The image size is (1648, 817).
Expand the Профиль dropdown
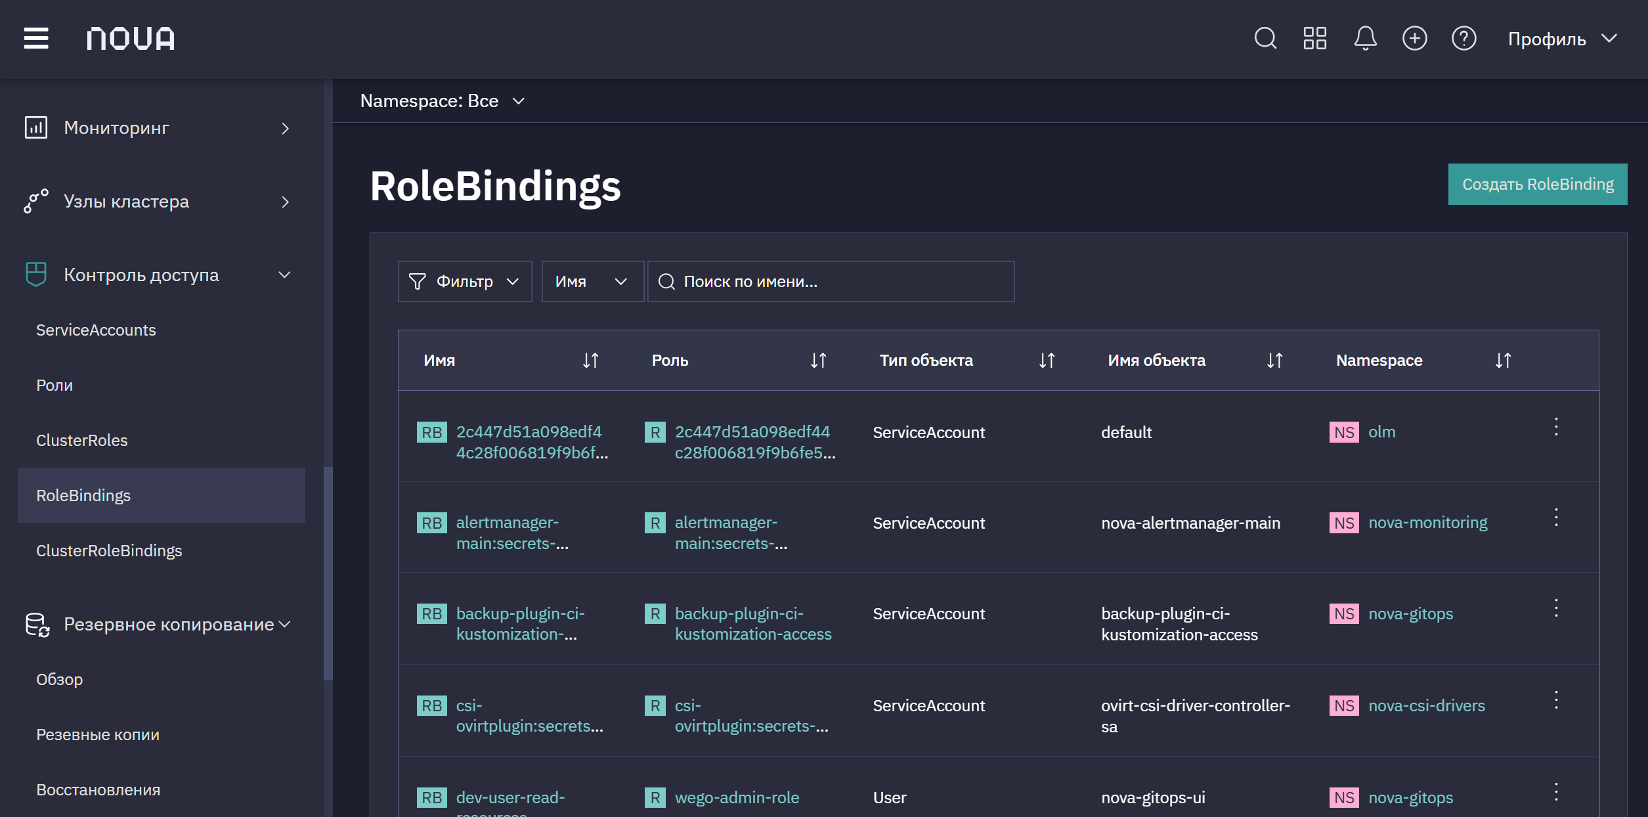point(1562,39)
